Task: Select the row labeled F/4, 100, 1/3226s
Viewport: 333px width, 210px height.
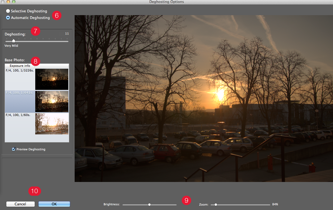Action: tap(19, 70)
